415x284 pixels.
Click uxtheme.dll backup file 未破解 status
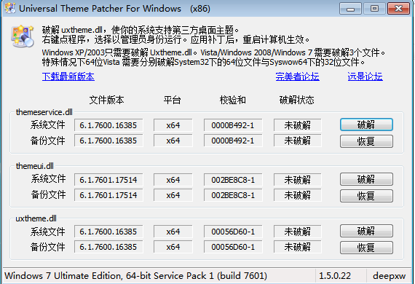click(x=298, y=247)
